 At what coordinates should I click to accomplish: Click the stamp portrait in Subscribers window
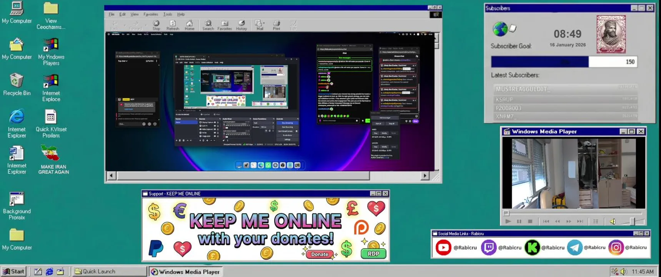point(611,34)
